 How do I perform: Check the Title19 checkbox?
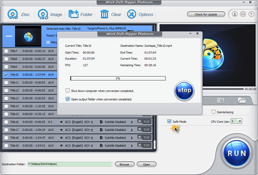pos(6,146)
